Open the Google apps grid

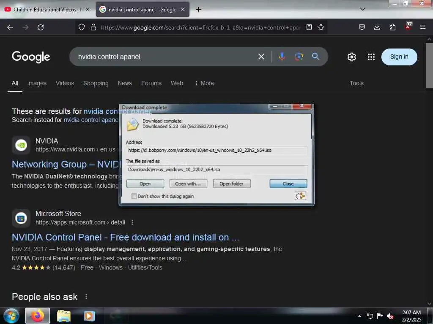(x=371, y=57)
